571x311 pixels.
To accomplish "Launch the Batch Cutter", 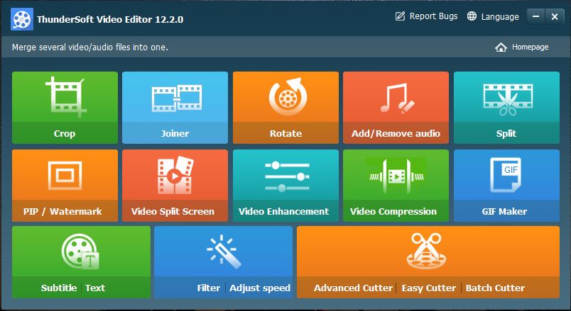I will pyautogui.click(x=495, y=288).
